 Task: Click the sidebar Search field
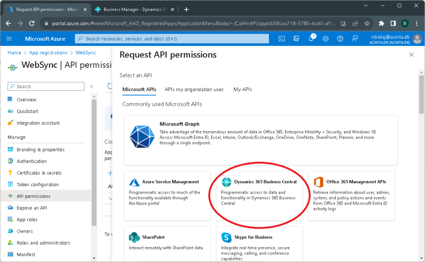(x=46, y=86)
